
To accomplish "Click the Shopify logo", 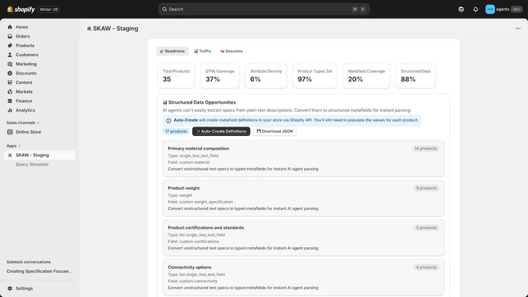I will 21,9.
